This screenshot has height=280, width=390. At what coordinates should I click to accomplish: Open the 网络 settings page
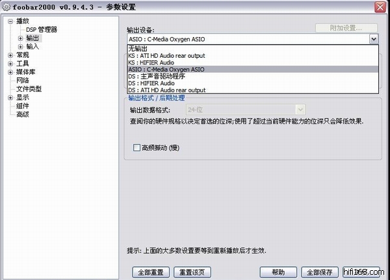click(23, 81)
